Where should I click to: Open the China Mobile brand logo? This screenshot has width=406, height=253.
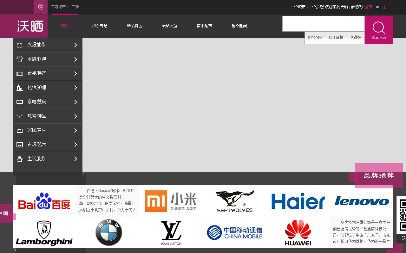coord(235,232)
